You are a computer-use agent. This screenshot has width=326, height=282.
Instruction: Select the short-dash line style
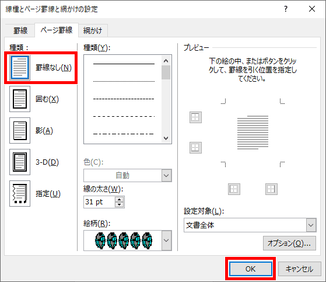pyautogui.click(x=124, y=99)
